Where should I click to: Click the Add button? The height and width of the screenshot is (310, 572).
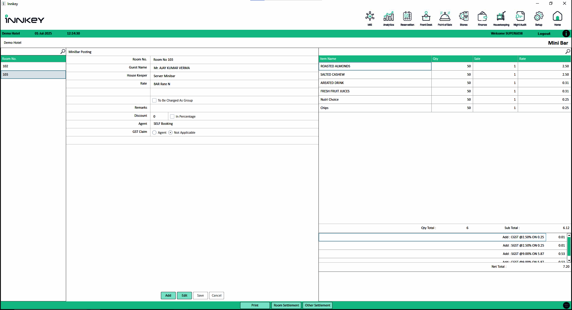tap(168, 295)
